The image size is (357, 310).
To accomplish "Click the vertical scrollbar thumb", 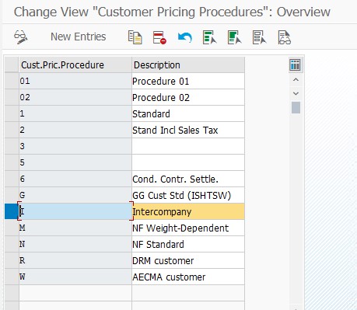I will point(296,107).
